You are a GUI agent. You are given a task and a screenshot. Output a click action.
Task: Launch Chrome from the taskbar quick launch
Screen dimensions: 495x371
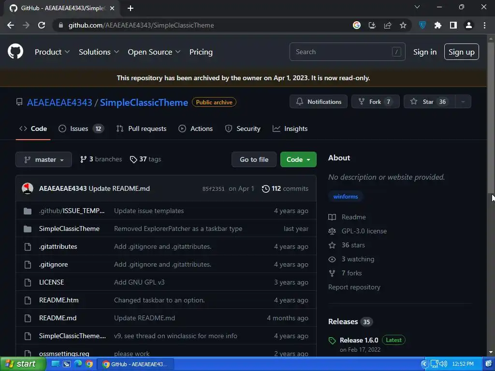click(x=89, y=364)
